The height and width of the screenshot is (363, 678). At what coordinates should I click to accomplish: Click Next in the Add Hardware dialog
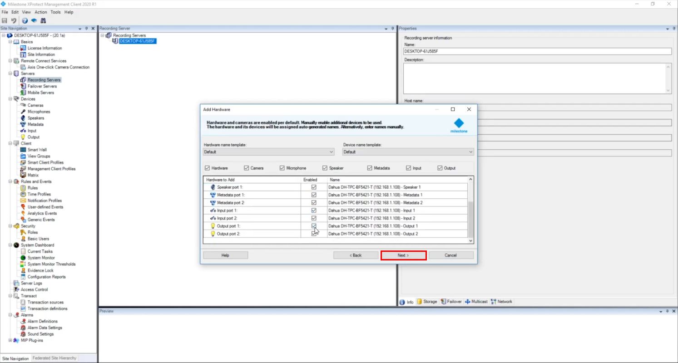click(x=403, y=255)
